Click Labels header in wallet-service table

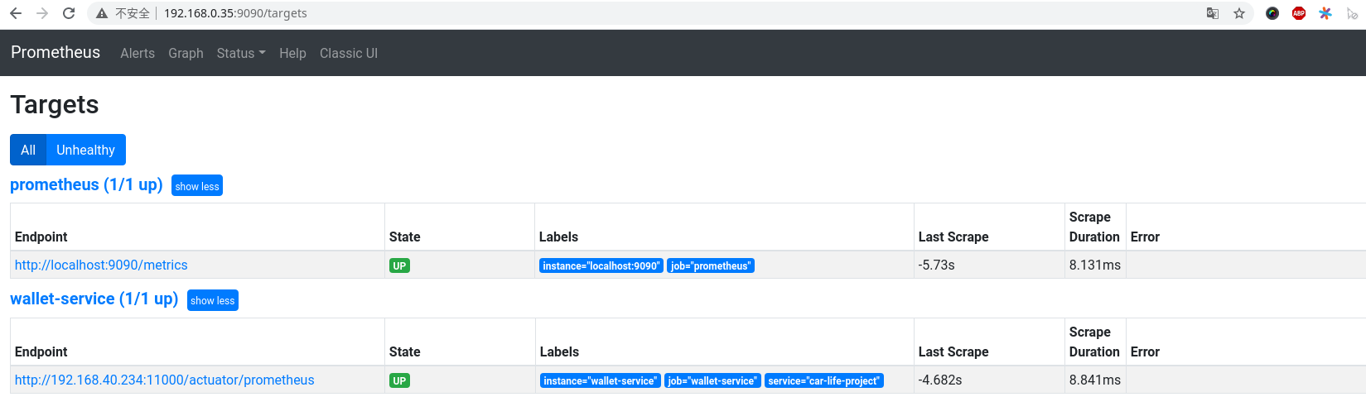(559, 351)
